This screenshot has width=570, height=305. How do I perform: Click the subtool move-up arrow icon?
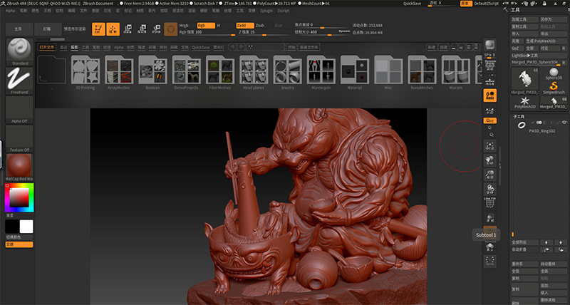pos(546,242)
